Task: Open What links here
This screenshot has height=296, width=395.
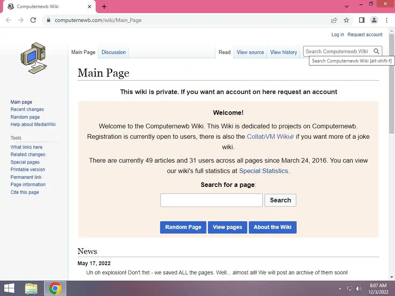Action: (27, 147)
